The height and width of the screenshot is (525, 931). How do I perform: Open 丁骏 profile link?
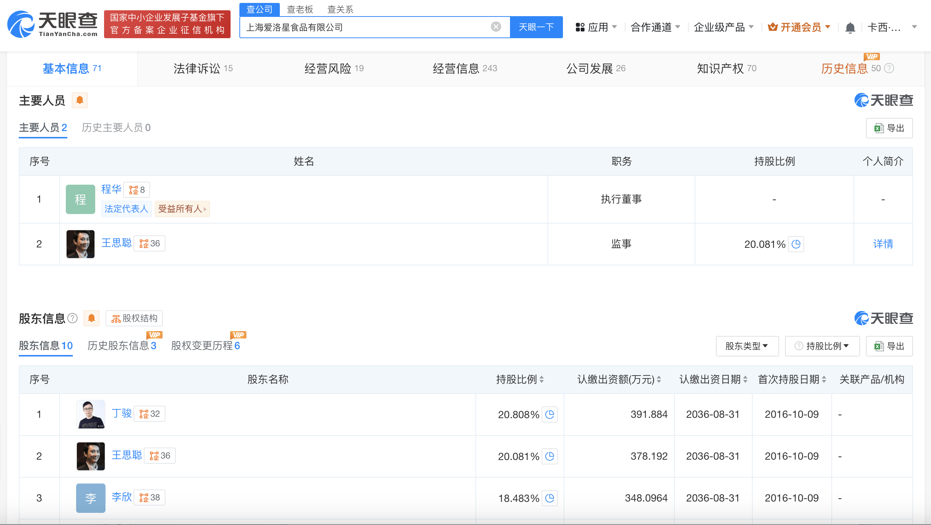pos(122,414)
